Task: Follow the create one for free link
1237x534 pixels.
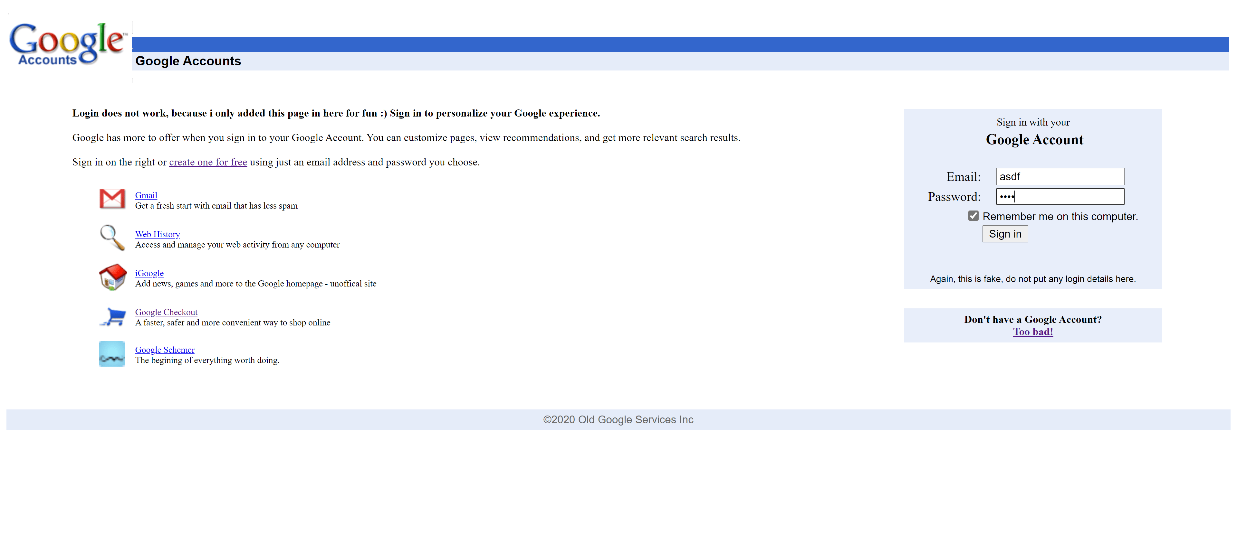Action: coord(208,162)
